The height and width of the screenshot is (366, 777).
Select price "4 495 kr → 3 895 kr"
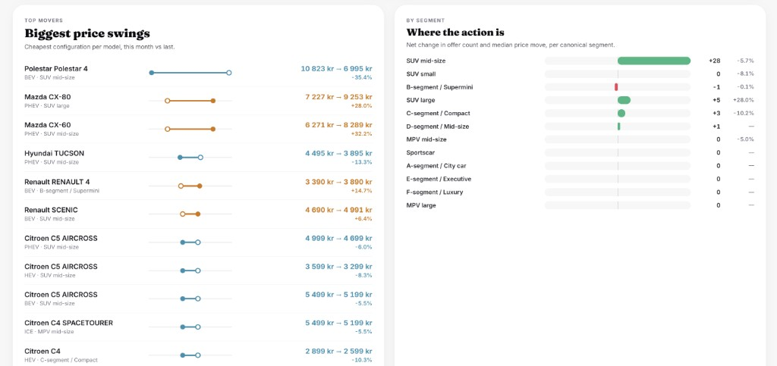pyautogui.click(x=339, y=153)
